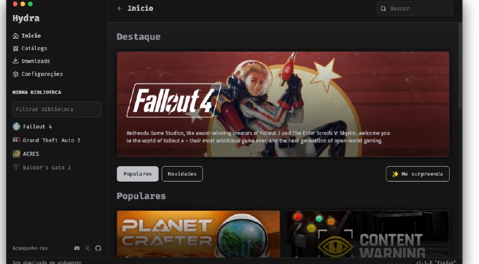The height and width of the screenshot is (264, 479).
Task: Open the Discord link icon
Action: [77, 248]
